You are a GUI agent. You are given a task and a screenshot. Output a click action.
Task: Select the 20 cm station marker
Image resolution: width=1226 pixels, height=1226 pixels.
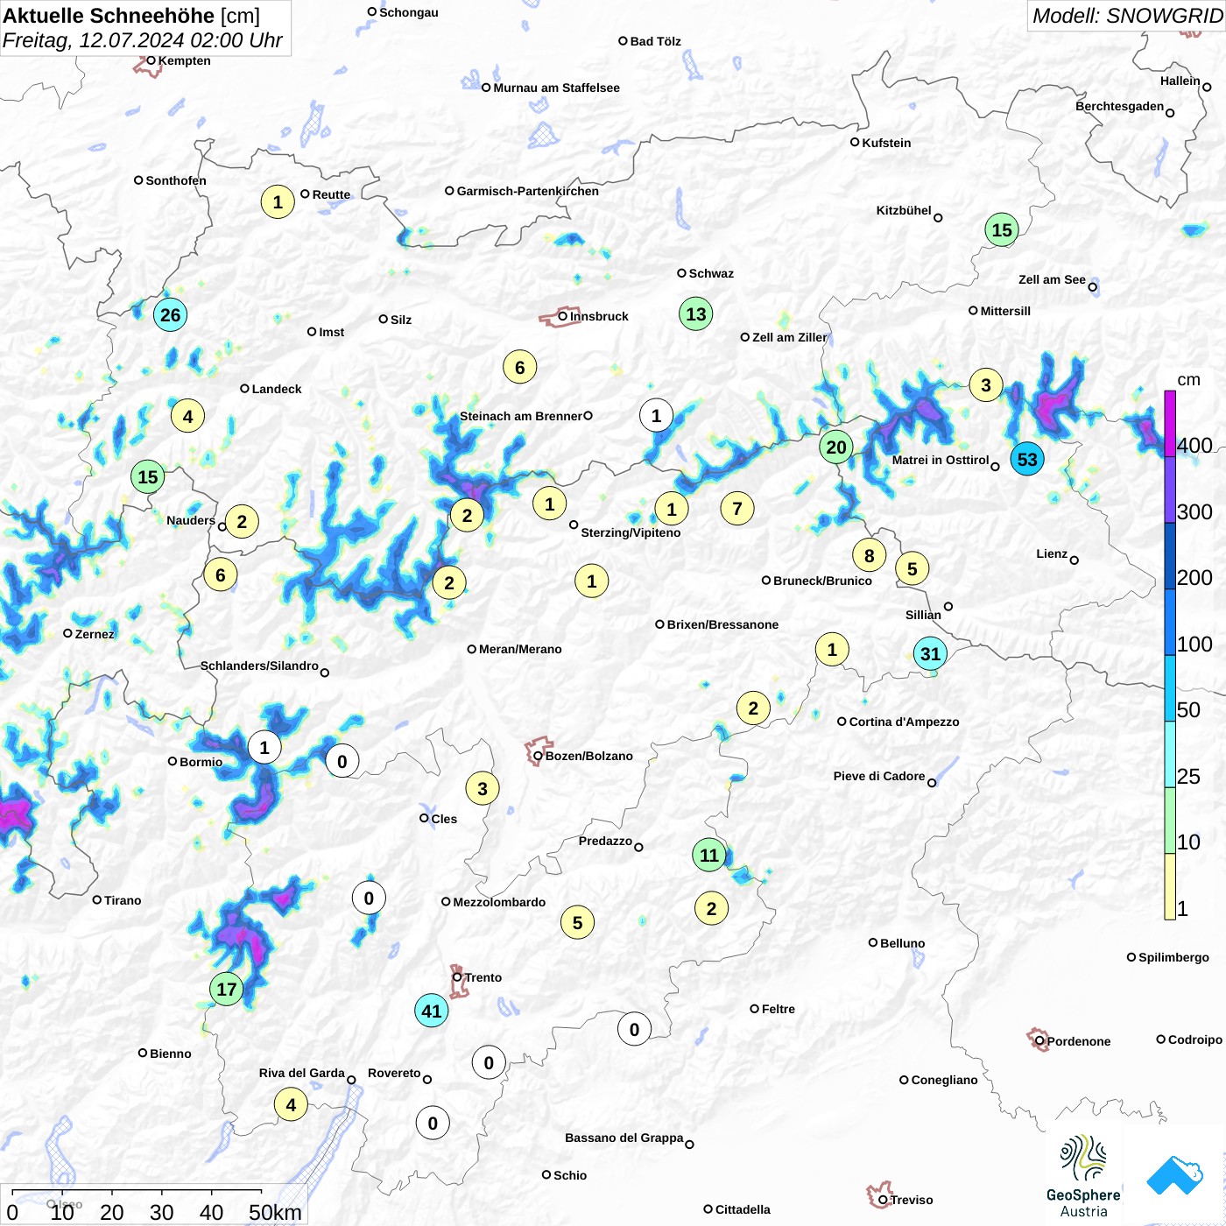click(836, 447)
